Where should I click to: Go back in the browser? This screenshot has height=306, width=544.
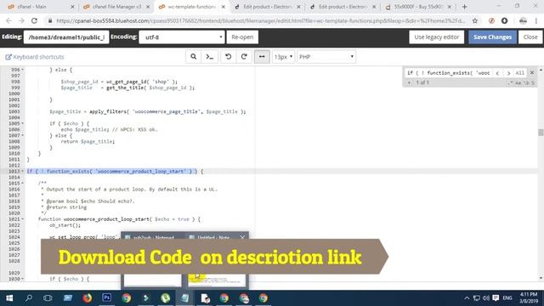point(8,20)
